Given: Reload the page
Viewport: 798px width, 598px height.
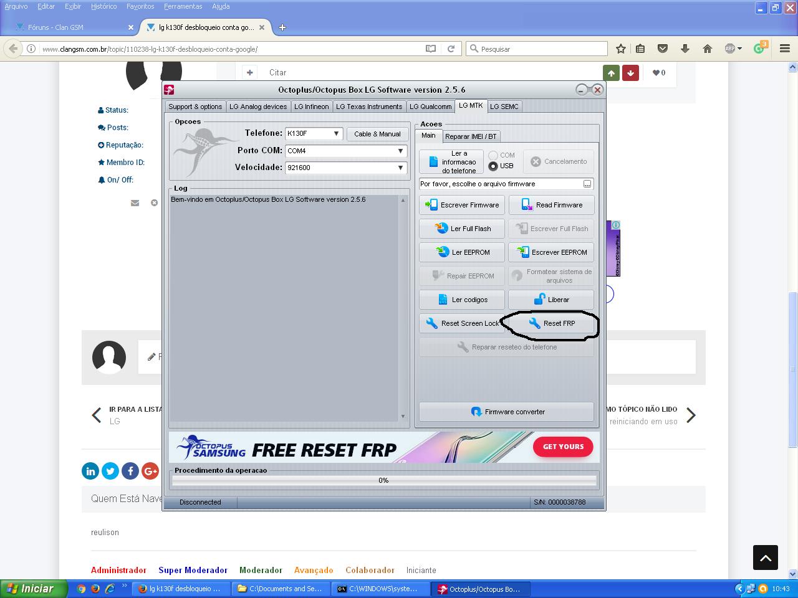Looking at the screenshot, I should click(x=451, y=49).
